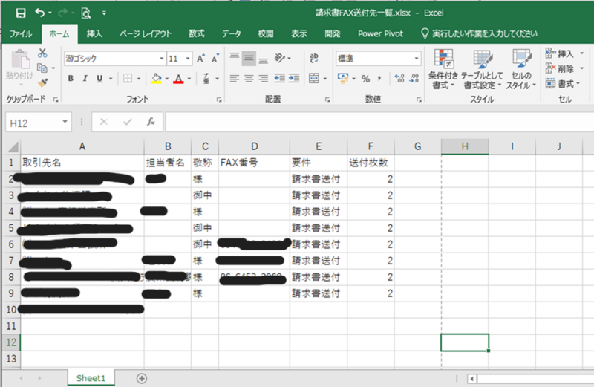Open the 表示 tab

coord(299,33)
